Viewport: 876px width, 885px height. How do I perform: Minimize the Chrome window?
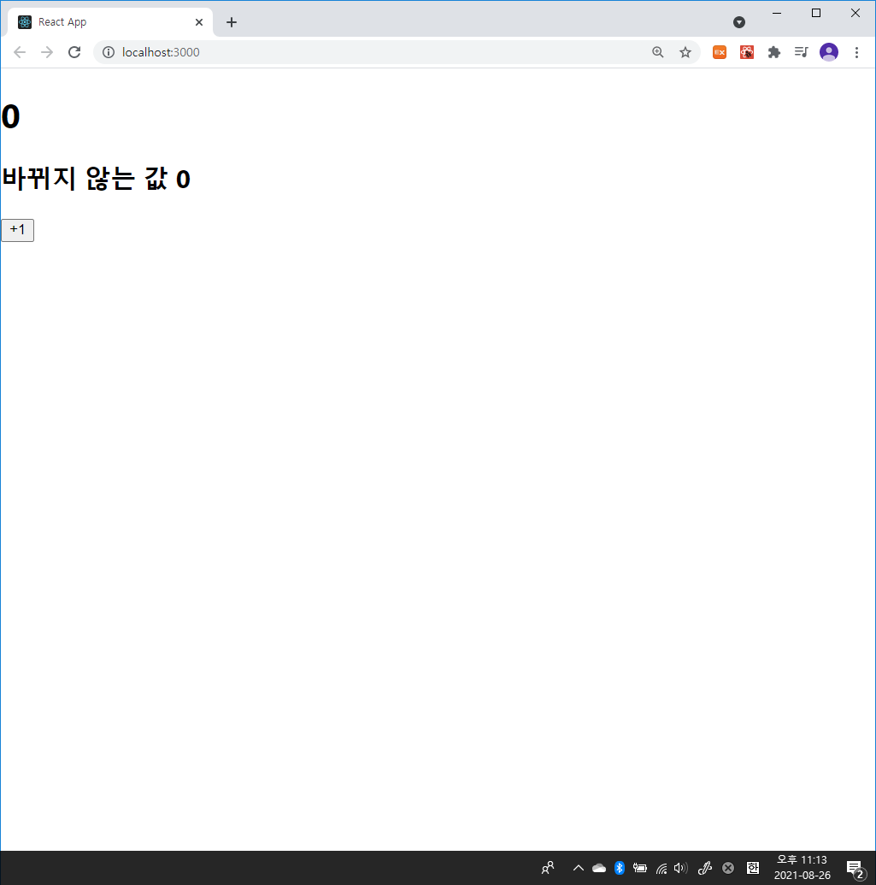pos(777,13)
